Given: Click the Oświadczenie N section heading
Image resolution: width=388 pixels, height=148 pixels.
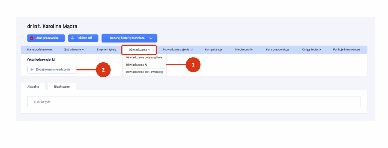Looking at the screenshot, I should tap(41, 60).
